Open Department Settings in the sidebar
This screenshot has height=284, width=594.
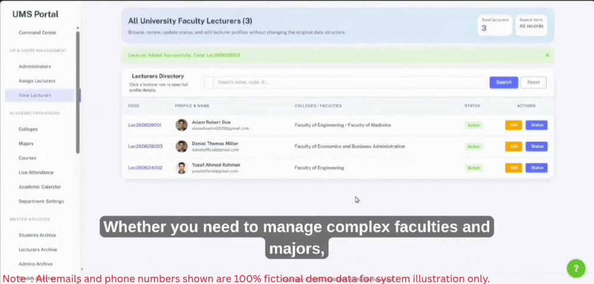tap(41, 201)
